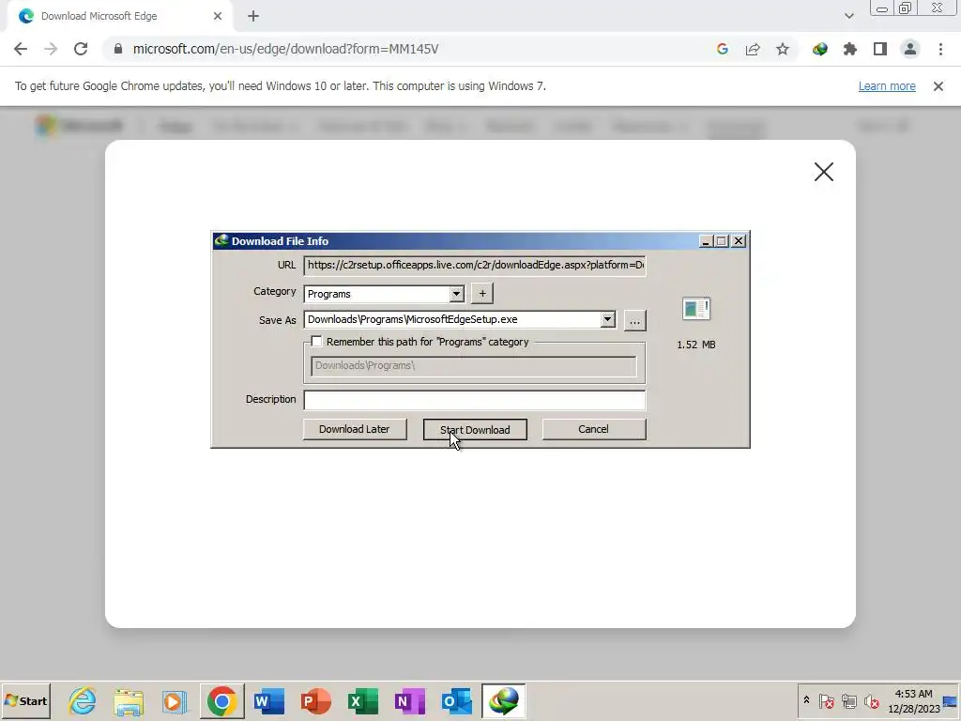Click the taskbar clock showing 4:53 AM

tap(913, 701)
